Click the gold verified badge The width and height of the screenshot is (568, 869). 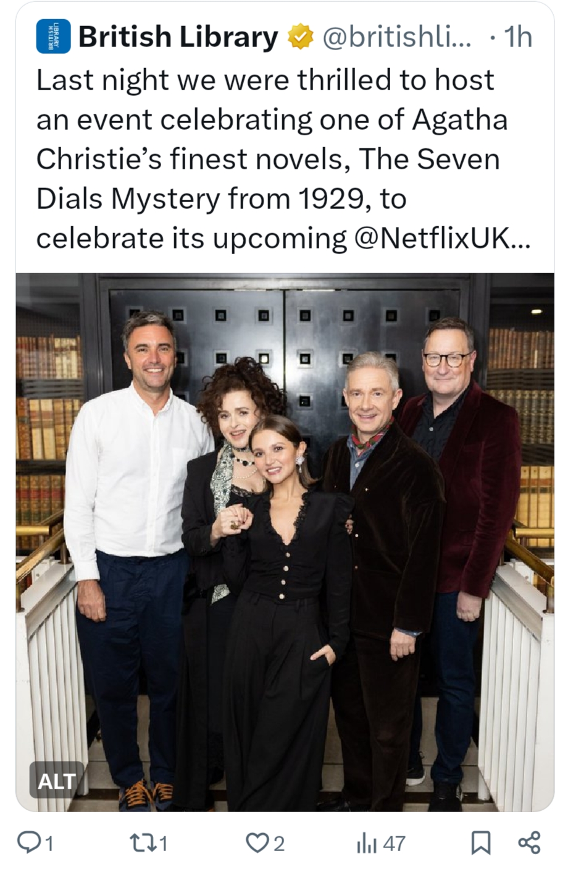coord(301,36)
